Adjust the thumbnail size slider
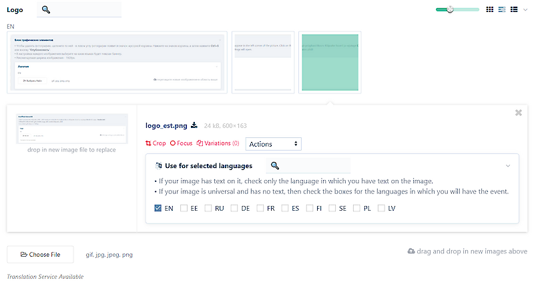 click(451, 9)
